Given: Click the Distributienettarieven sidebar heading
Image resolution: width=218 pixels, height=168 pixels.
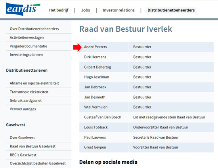Looking at the screenshot, I should point(27,70).
